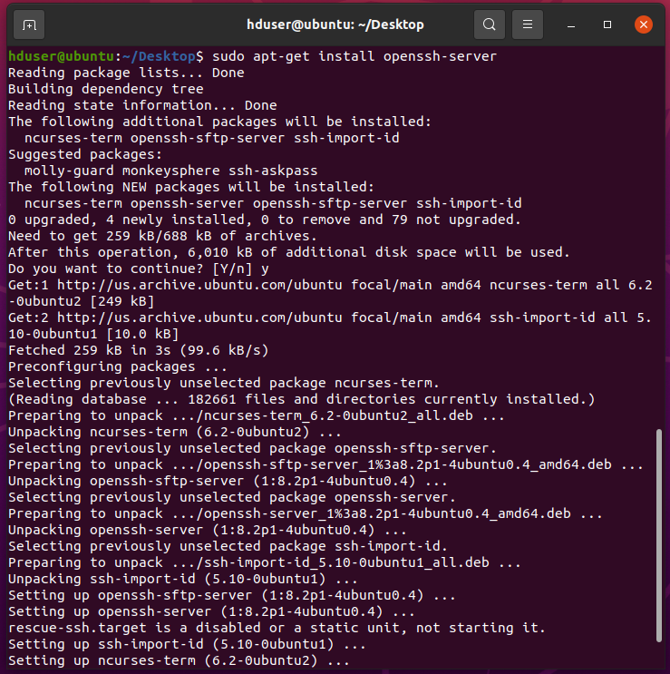Click the rescue-ssh.target disabled unit line

click(x=277, y=628)
